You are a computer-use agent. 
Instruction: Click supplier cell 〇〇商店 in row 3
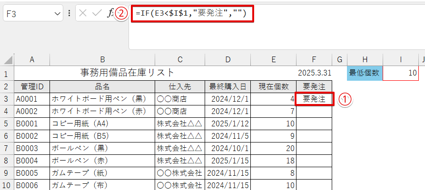[180, 99]
